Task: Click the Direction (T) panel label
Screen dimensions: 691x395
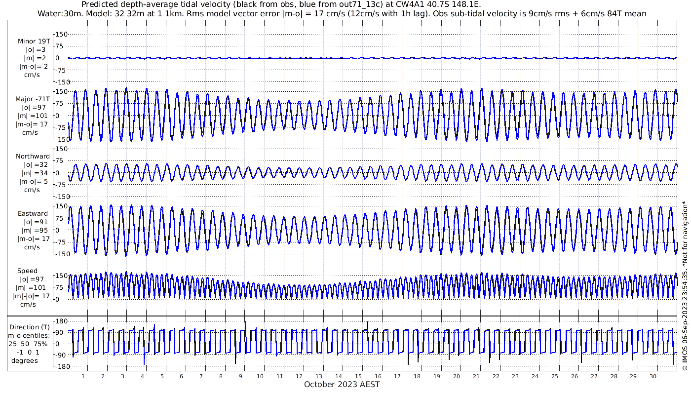Action: point(31,327)
